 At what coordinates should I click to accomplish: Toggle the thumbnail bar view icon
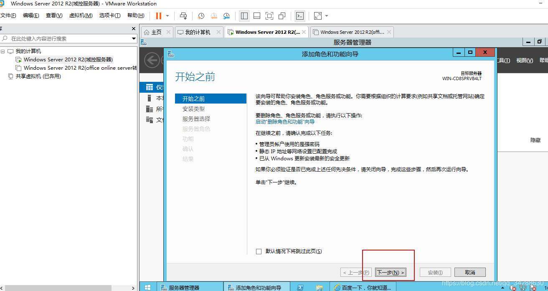click(x=257, y=16)
